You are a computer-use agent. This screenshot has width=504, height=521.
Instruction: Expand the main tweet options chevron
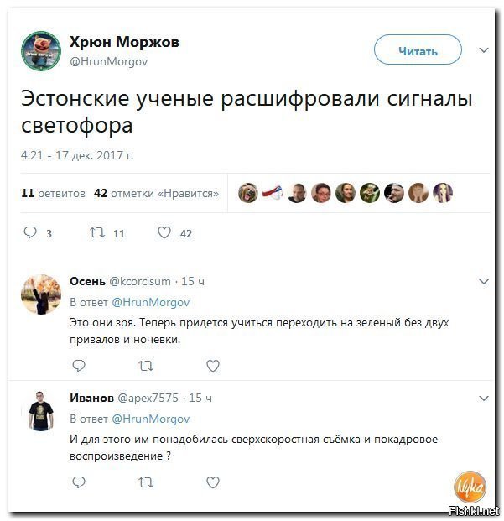[484, 50]
